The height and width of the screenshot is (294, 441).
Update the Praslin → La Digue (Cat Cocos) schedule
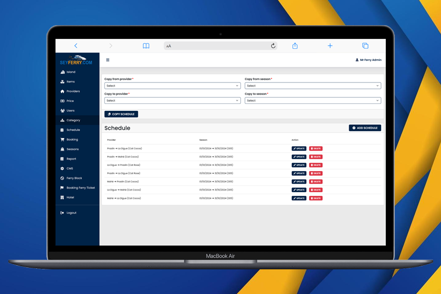[299, 149]
